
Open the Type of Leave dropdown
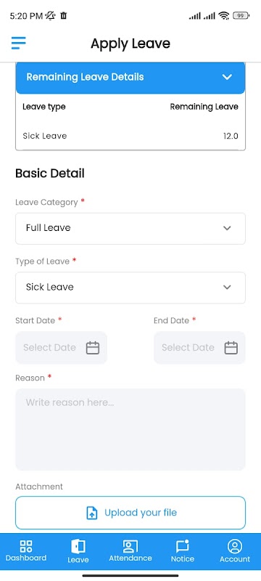(130, 288)
